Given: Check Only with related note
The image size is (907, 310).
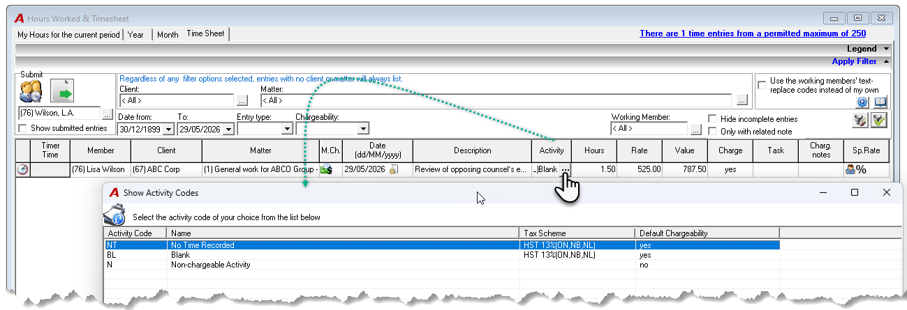Looking at the screenshot, I should pos(712,132).
